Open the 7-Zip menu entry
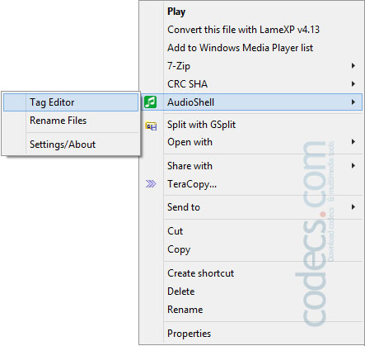Viewport: 365px width, 346px height. (251, 66)
